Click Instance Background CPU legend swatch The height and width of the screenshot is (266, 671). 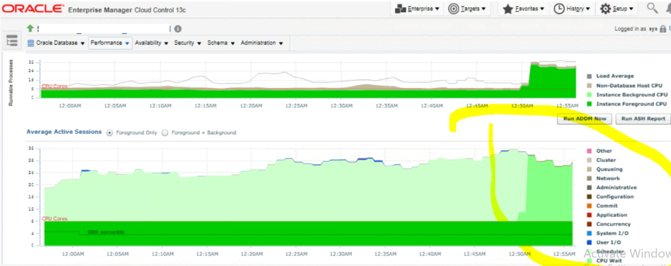pos(589,95)
